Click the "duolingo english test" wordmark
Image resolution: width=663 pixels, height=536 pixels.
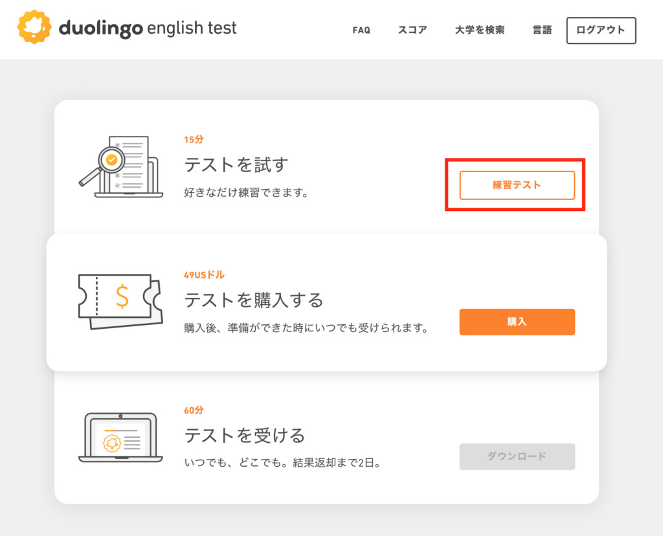coord(147,28)
